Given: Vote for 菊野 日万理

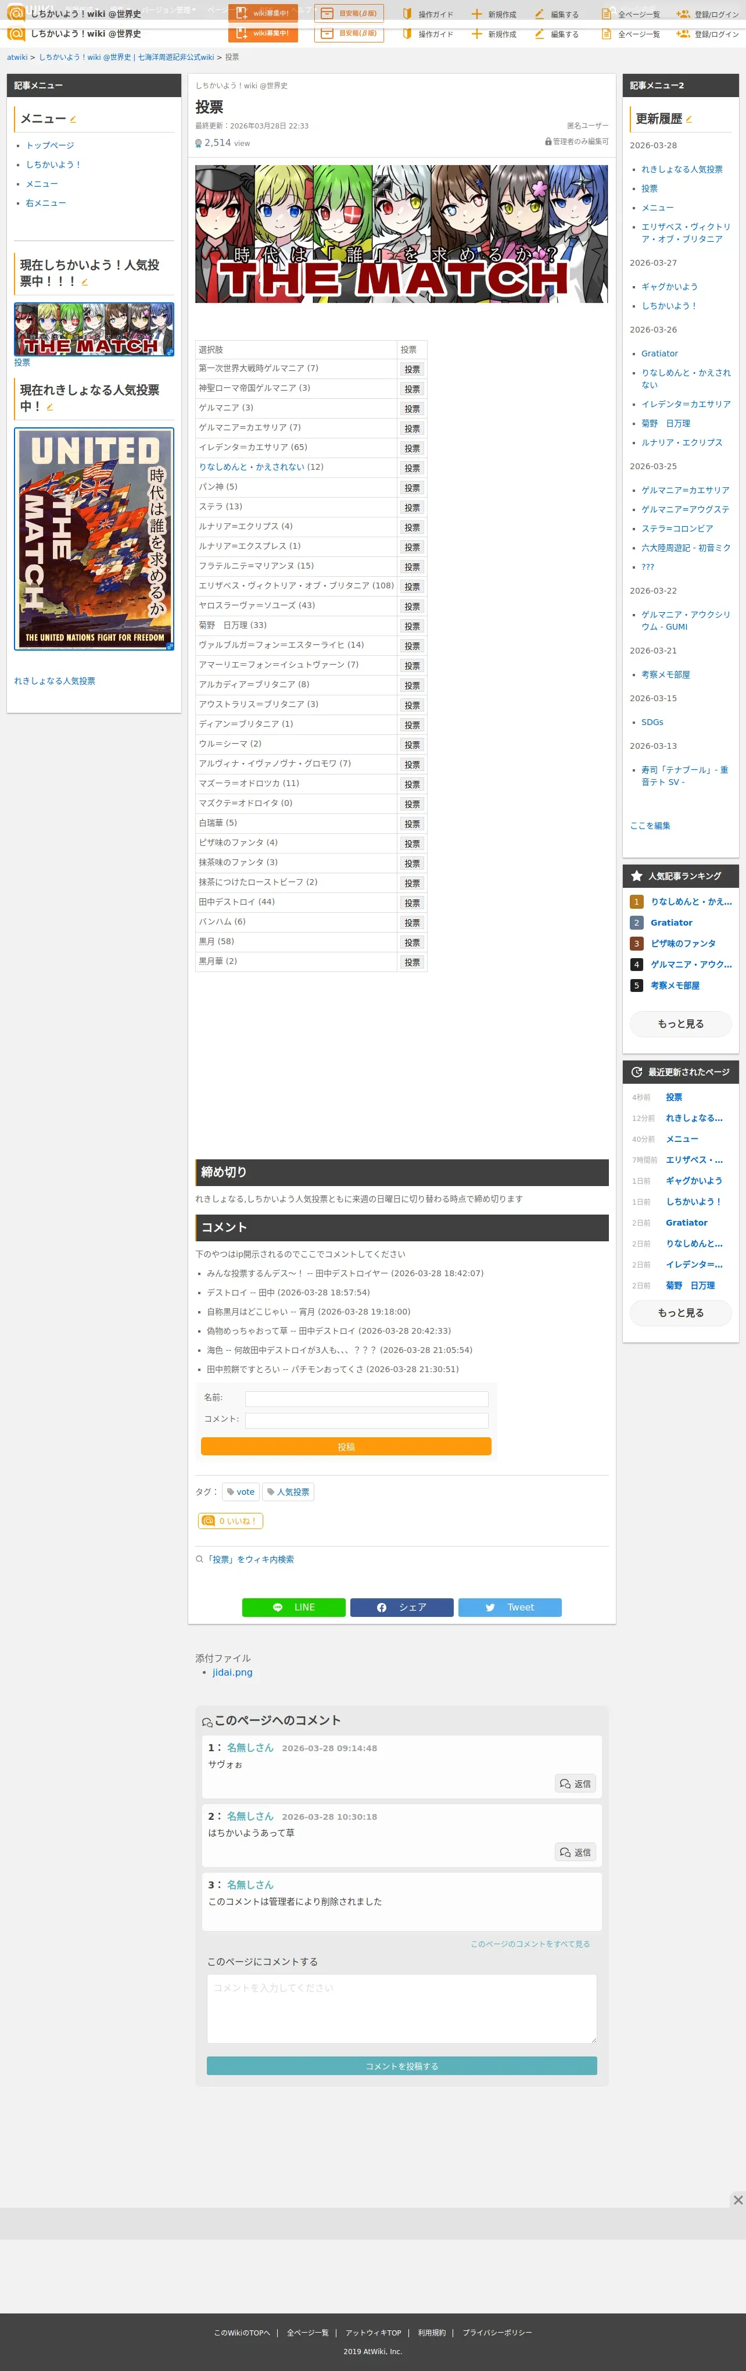Looking at the screenshot, I should tap(412, 626).
